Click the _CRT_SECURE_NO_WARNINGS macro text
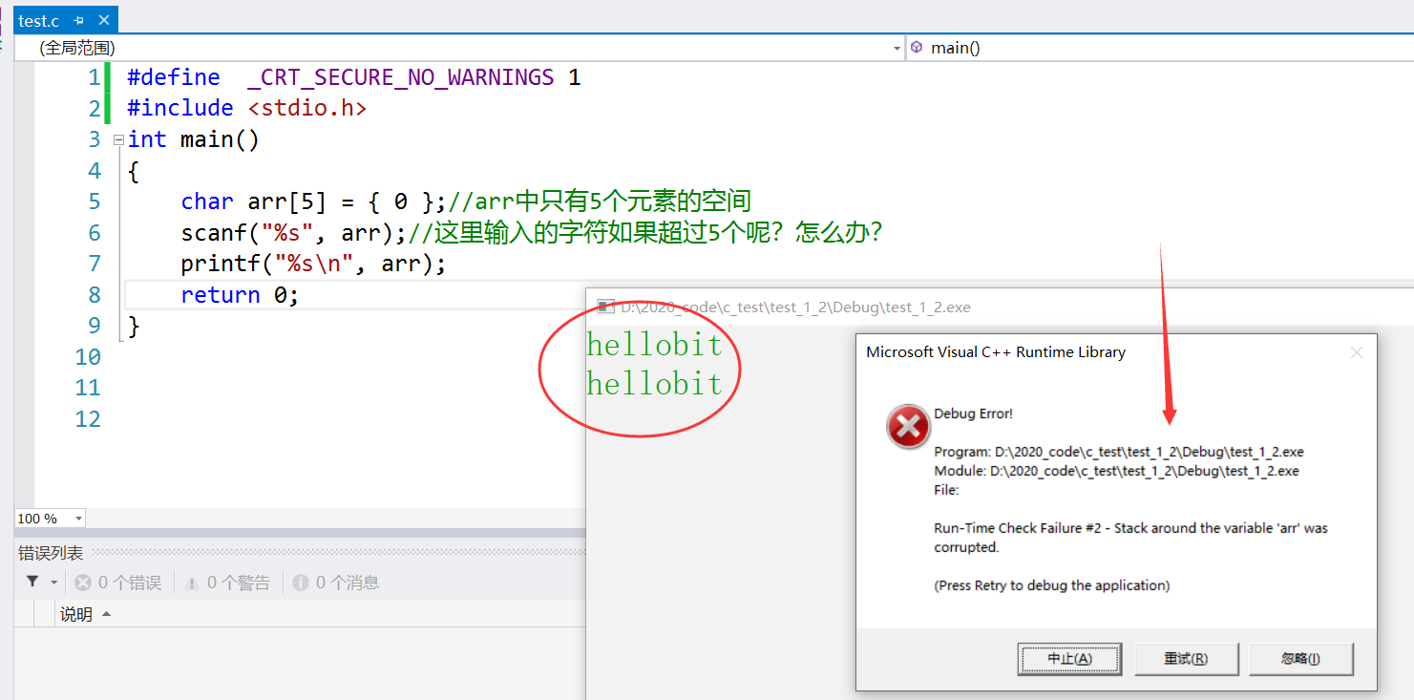 400,77
